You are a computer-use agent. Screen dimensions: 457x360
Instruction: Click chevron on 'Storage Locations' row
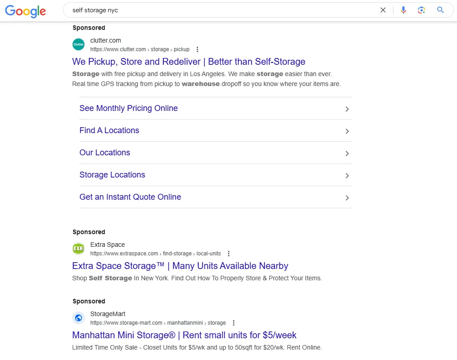347,176
